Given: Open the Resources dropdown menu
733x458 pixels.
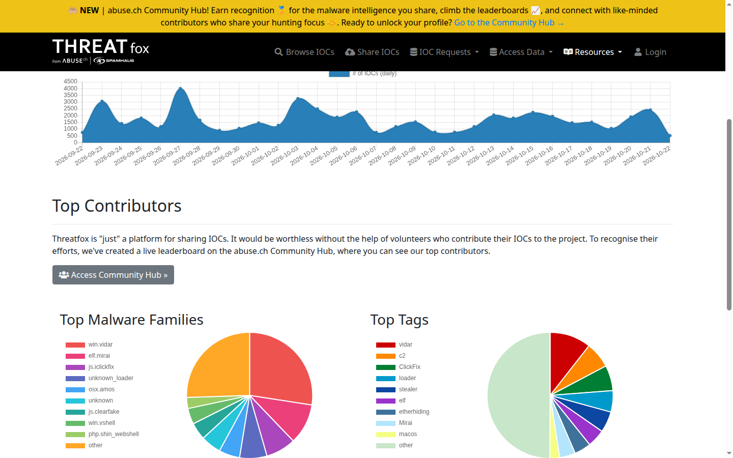Looking at the screenshot, I should click(x=593, y=52).
